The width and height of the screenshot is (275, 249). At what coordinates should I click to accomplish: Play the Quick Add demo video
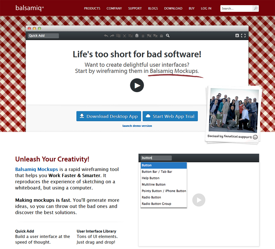coord(199,200)
